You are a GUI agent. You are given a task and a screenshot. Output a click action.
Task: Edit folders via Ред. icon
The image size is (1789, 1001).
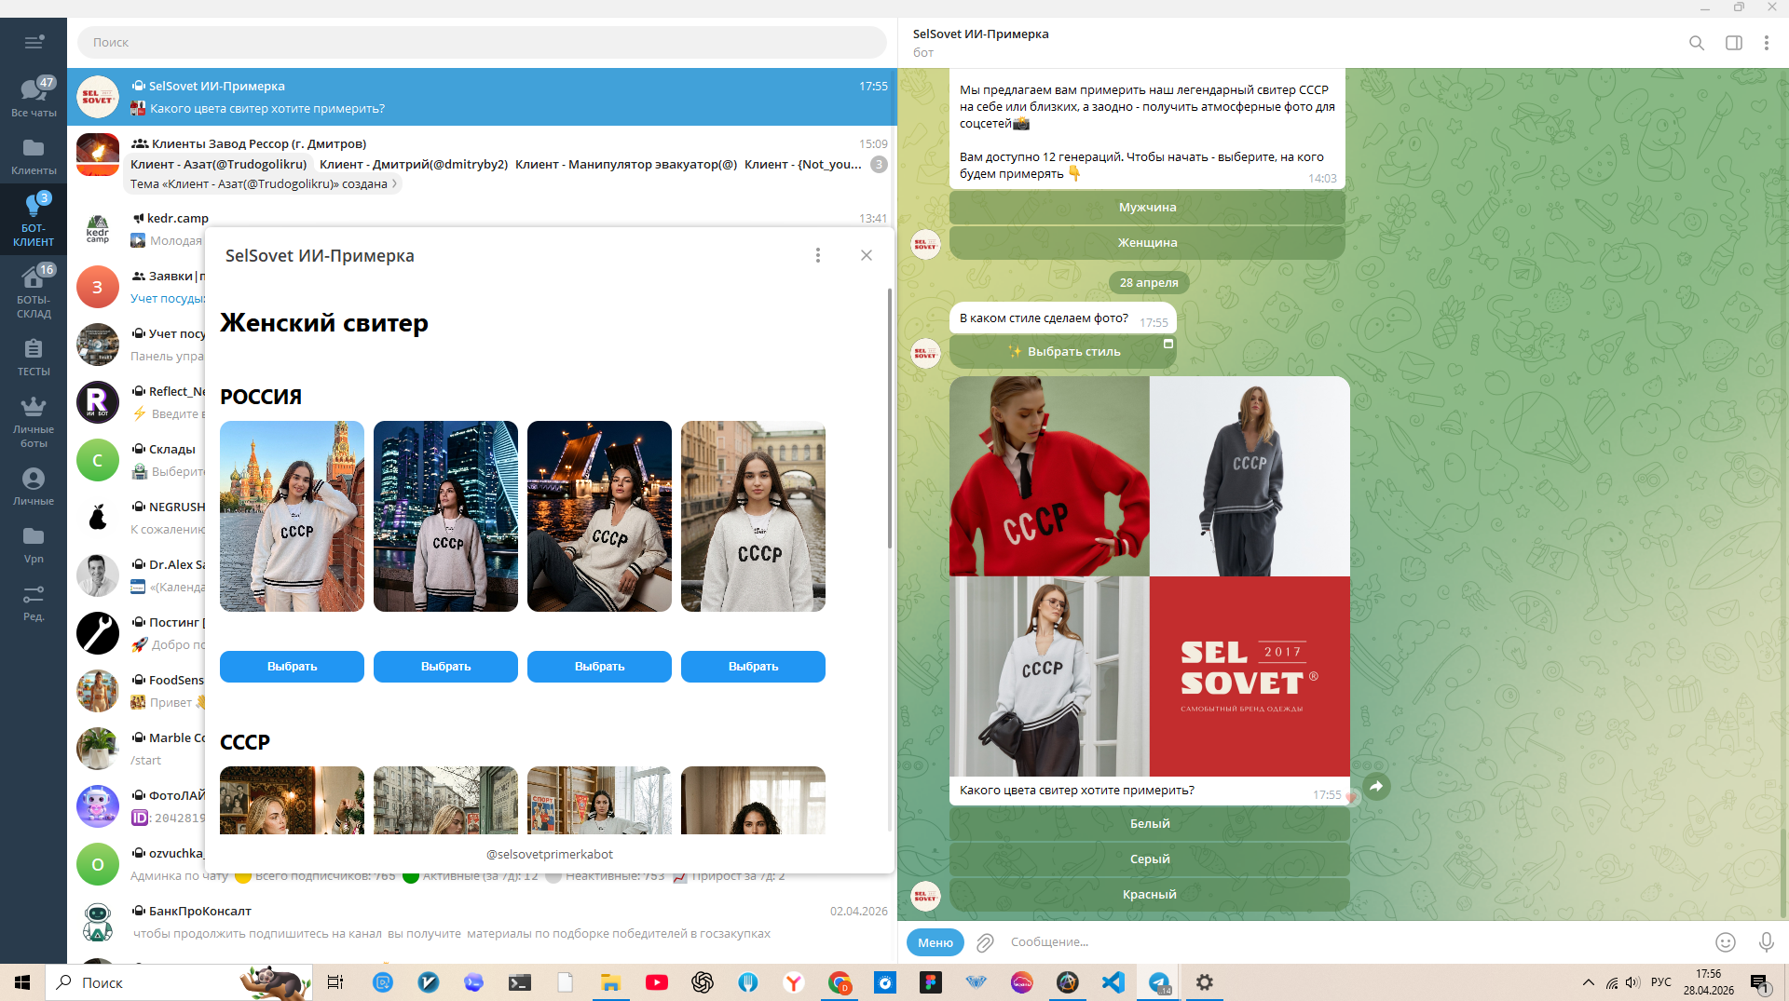tap(34, 602)
